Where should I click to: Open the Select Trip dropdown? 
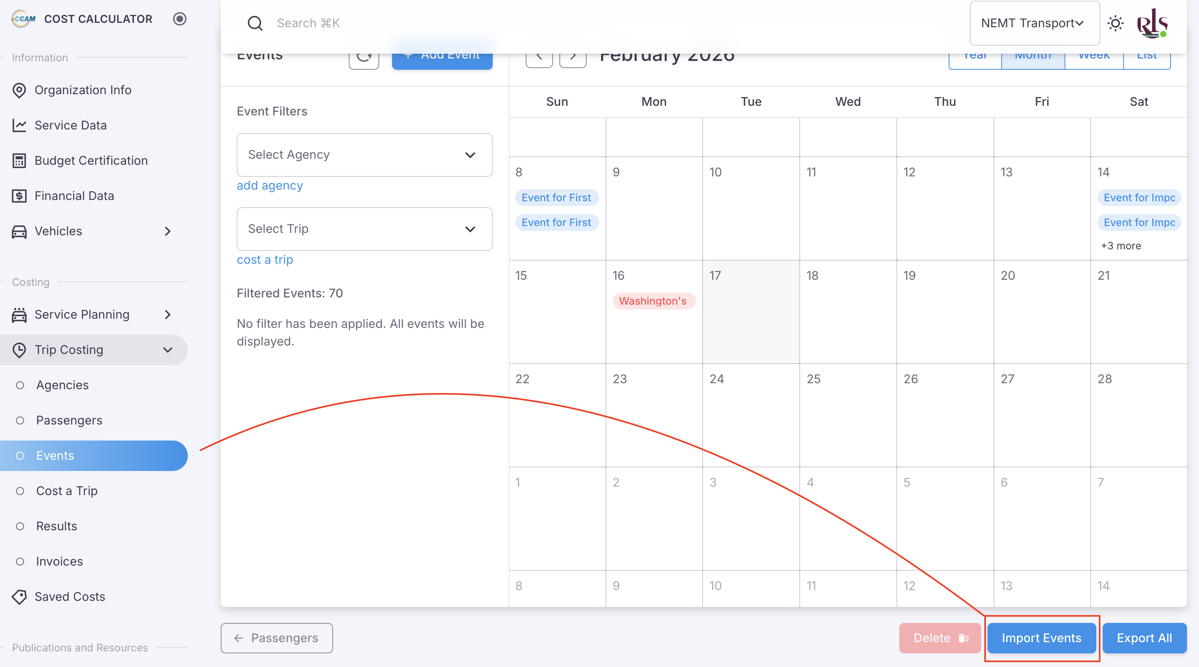pos(364,229)
